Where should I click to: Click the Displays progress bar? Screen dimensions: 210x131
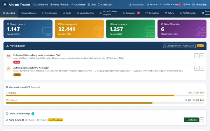pyautogui.click(x=105, y=95)
